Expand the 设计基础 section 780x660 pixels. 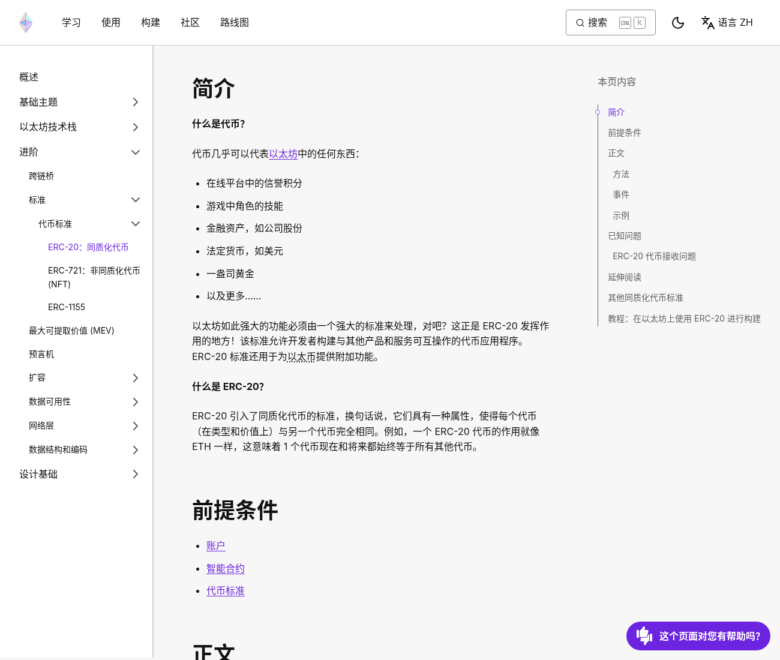(x=136, y=474)
